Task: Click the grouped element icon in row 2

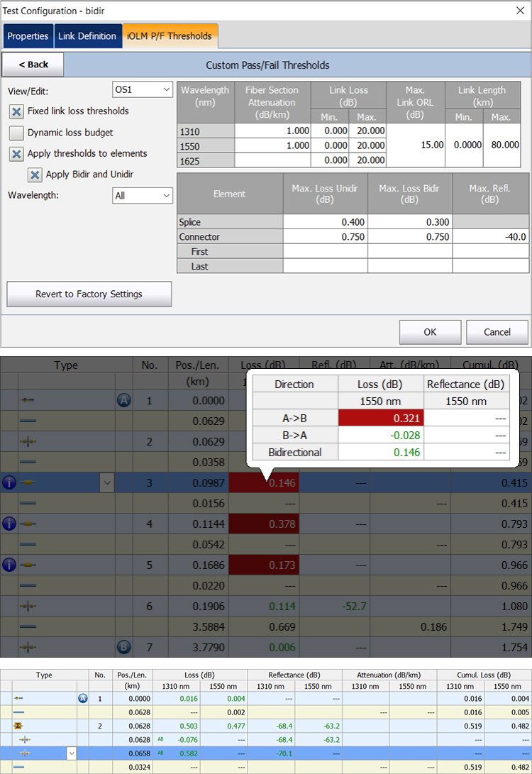Action: click(x=18, y=726)
